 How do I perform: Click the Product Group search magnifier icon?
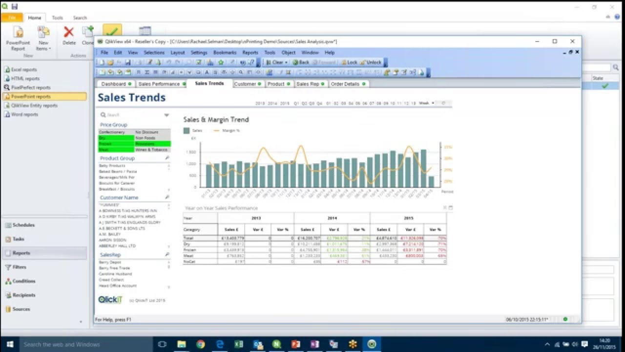point(167,158)
